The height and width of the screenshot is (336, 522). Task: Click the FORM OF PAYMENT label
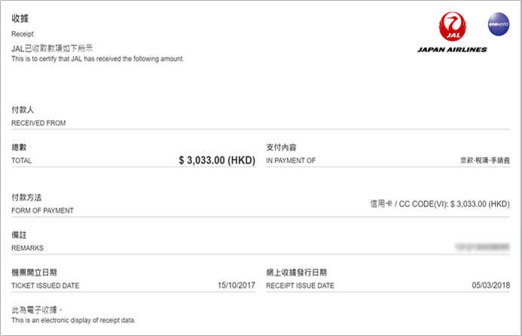coord(42,211)
